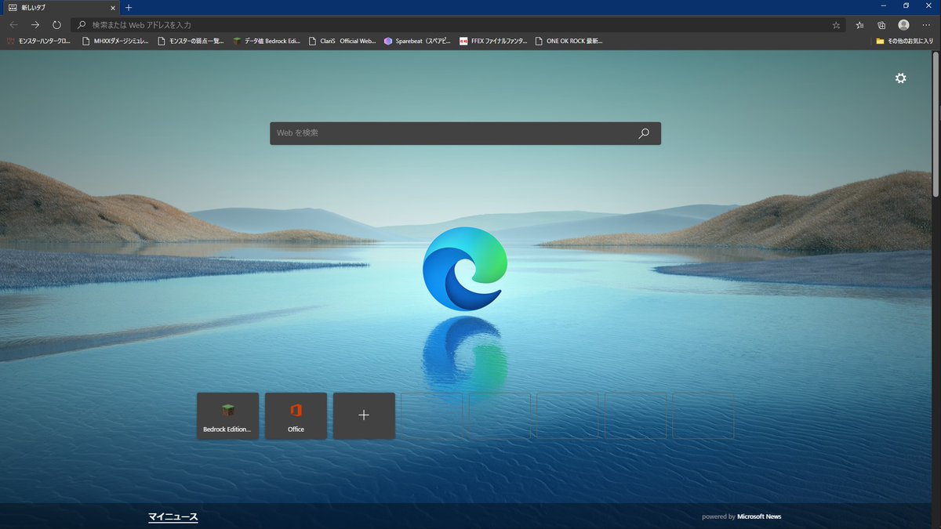Add this page to favorites star

point(836,25)
